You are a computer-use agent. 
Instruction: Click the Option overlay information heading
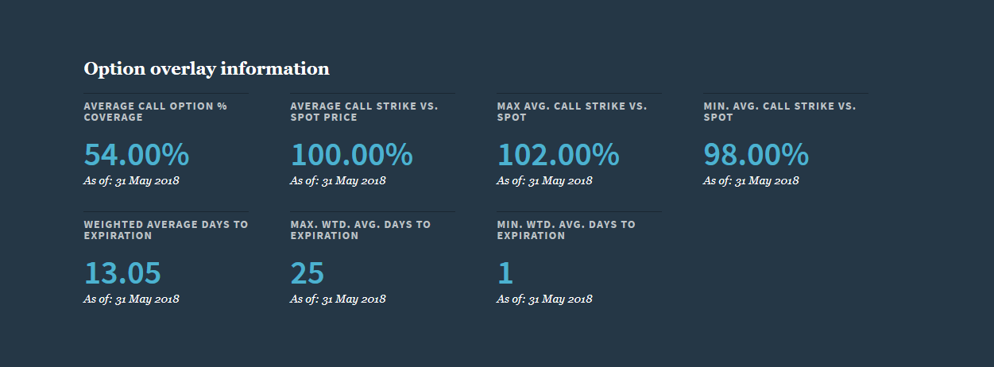pyautogui.click(x=207, y=69)
